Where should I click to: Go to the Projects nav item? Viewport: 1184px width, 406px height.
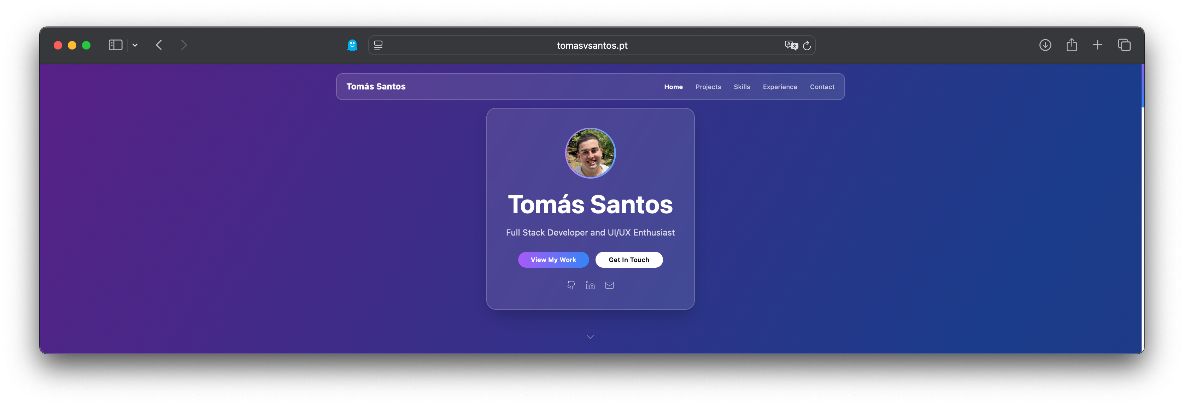pos(708,87)
